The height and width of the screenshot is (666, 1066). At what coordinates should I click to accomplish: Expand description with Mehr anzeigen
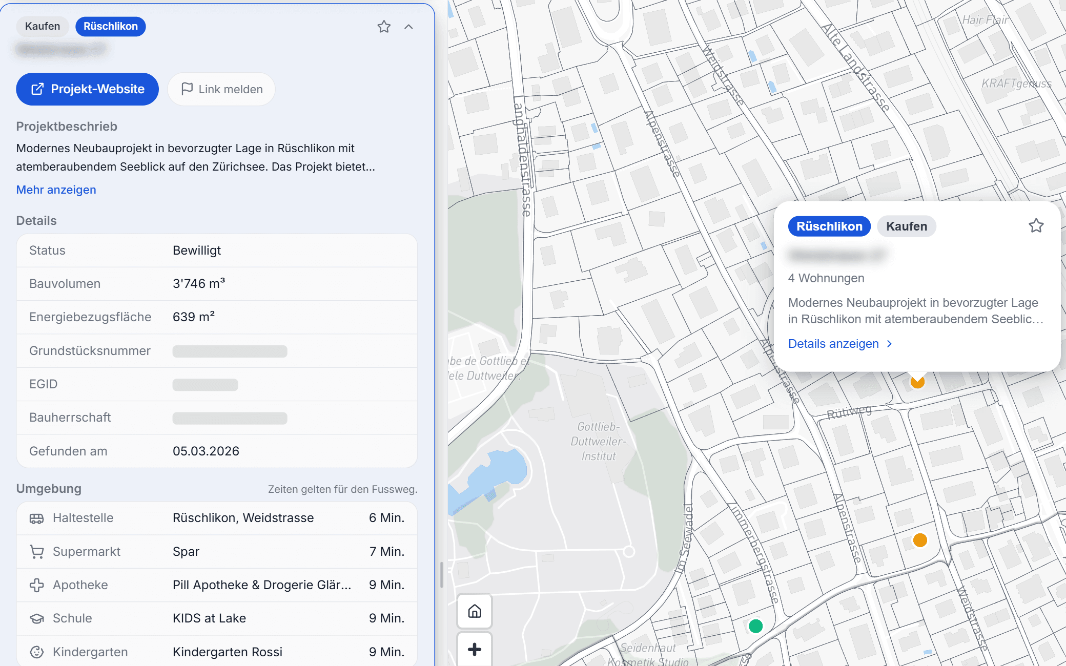pyautogui.click(x=56, y=190)
